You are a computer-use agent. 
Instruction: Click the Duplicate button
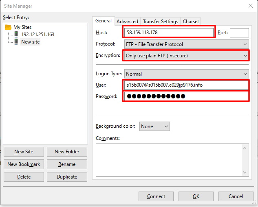pos(67,177)
